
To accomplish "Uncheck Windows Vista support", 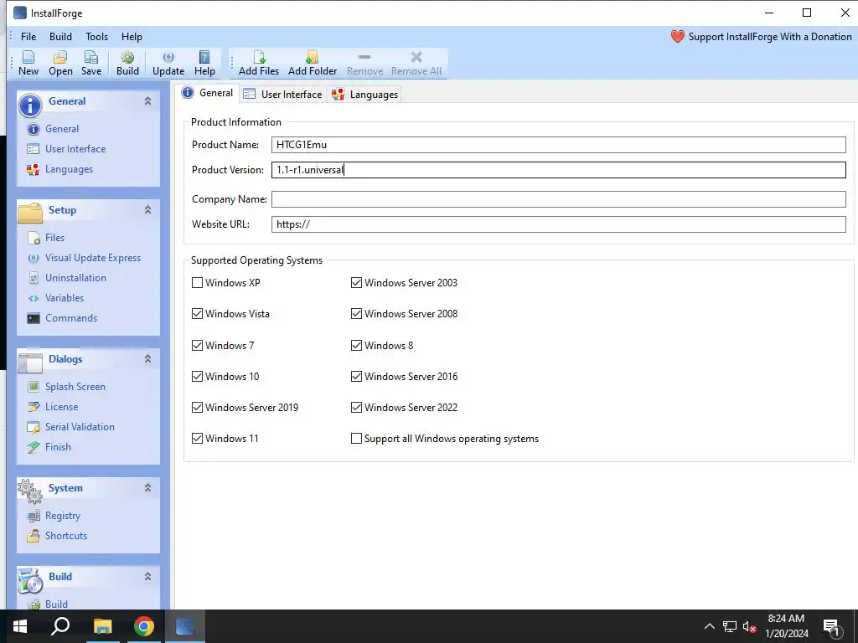I will point(198,314).
